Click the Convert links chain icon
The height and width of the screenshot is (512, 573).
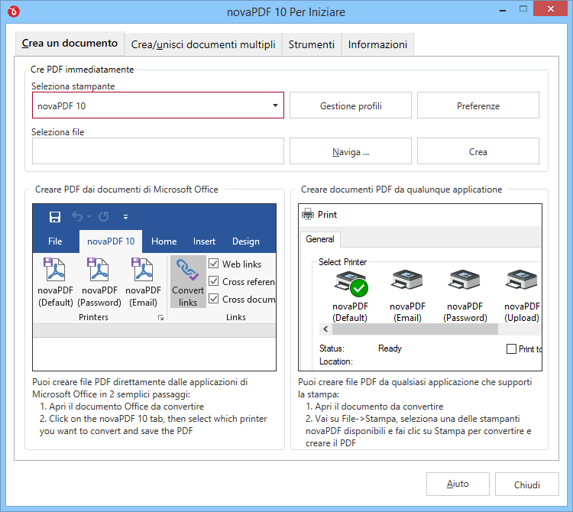(x=188, y=270)
